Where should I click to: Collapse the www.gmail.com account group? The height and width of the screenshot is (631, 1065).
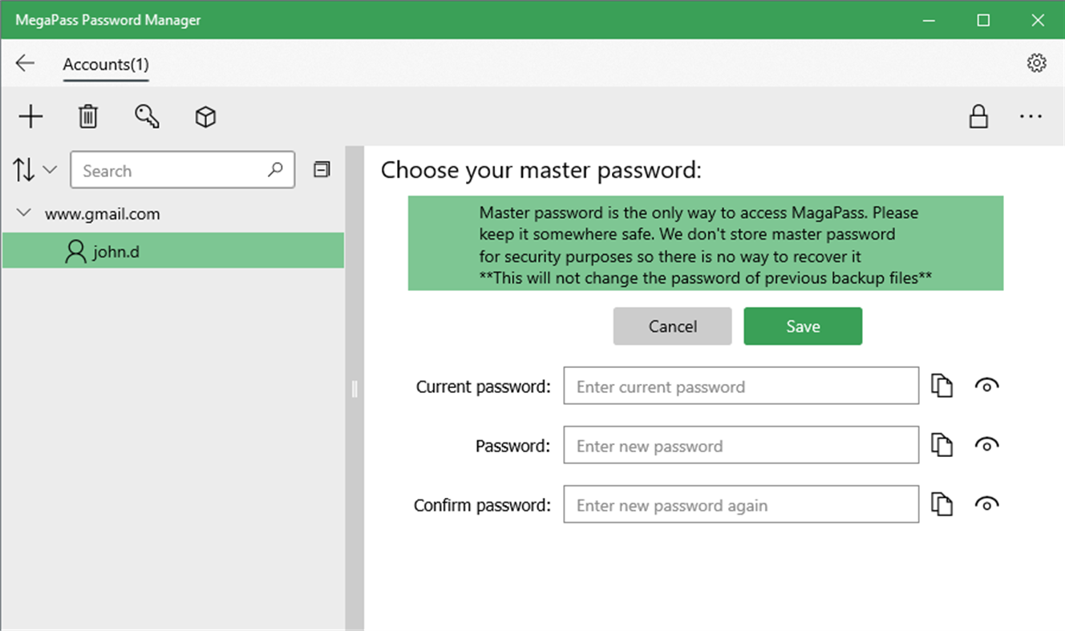click(22, 213)
